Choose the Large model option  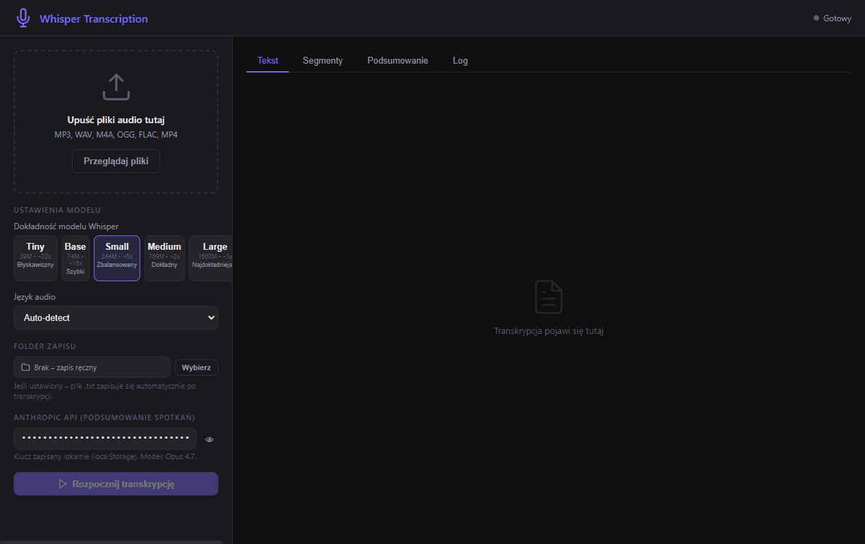[x=211, y=259]
